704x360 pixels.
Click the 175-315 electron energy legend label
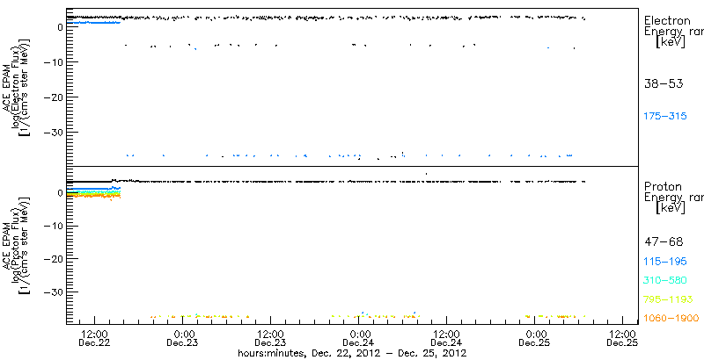[665, 117]
